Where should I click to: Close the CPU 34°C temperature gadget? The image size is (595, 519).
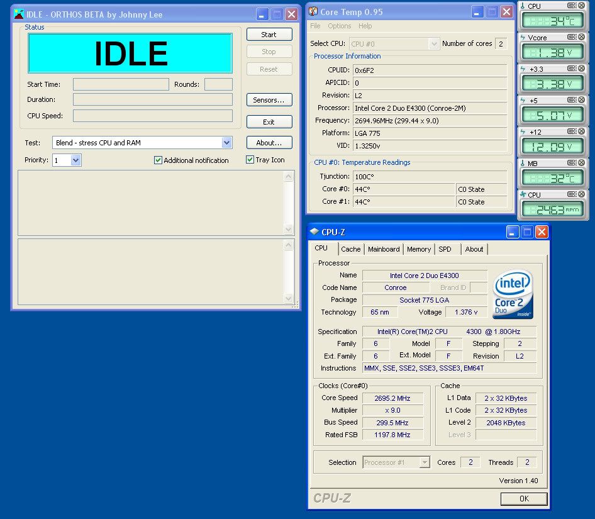(581, 5)
